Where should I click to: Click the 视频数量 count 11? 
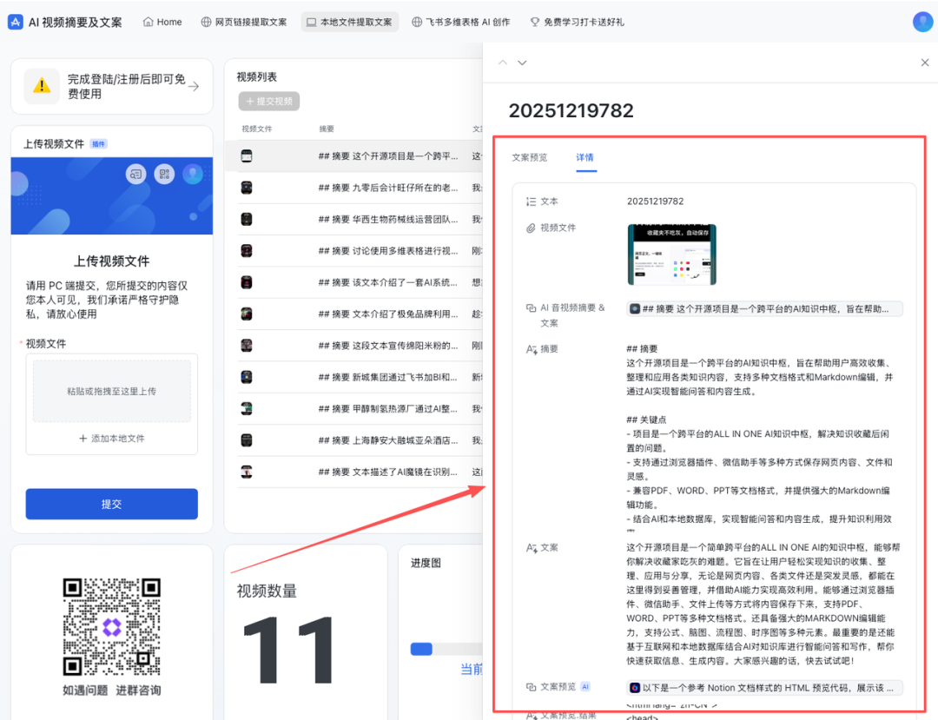[289, 651]
